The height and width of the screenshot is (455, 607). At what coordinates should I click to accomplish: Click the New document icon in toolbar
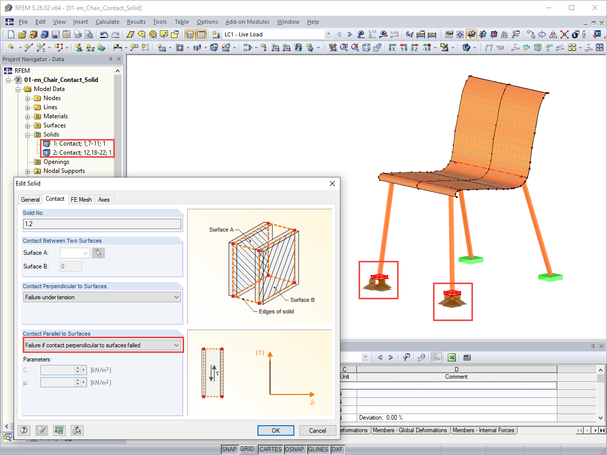click(x=11, y=34)
